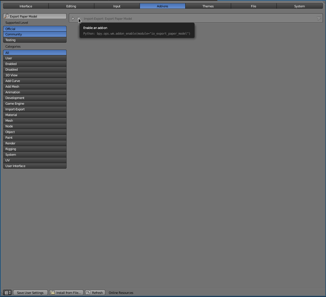Filter by Disabled add-ons

(x=35, y=69)
